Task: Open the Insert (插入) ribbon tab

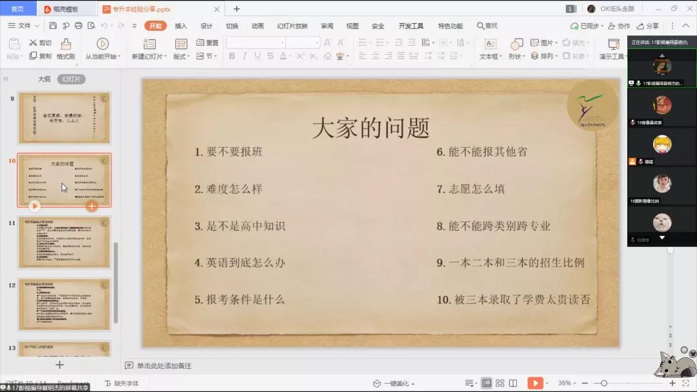Action: 181,26
